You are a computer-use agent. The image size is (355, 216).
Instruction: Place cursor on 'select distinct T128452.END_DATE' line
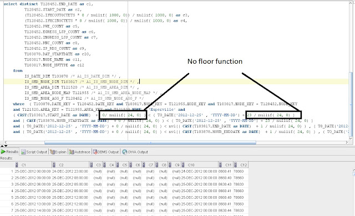point(48,4)
